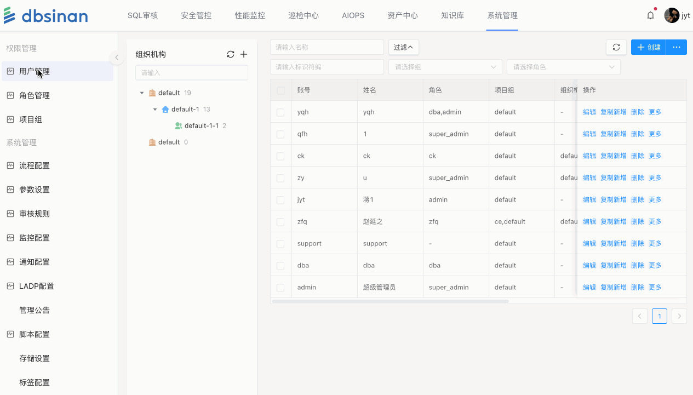Open the 请选择组 dropdown
This screenshot has height=395, width=693.
point(445,67)
